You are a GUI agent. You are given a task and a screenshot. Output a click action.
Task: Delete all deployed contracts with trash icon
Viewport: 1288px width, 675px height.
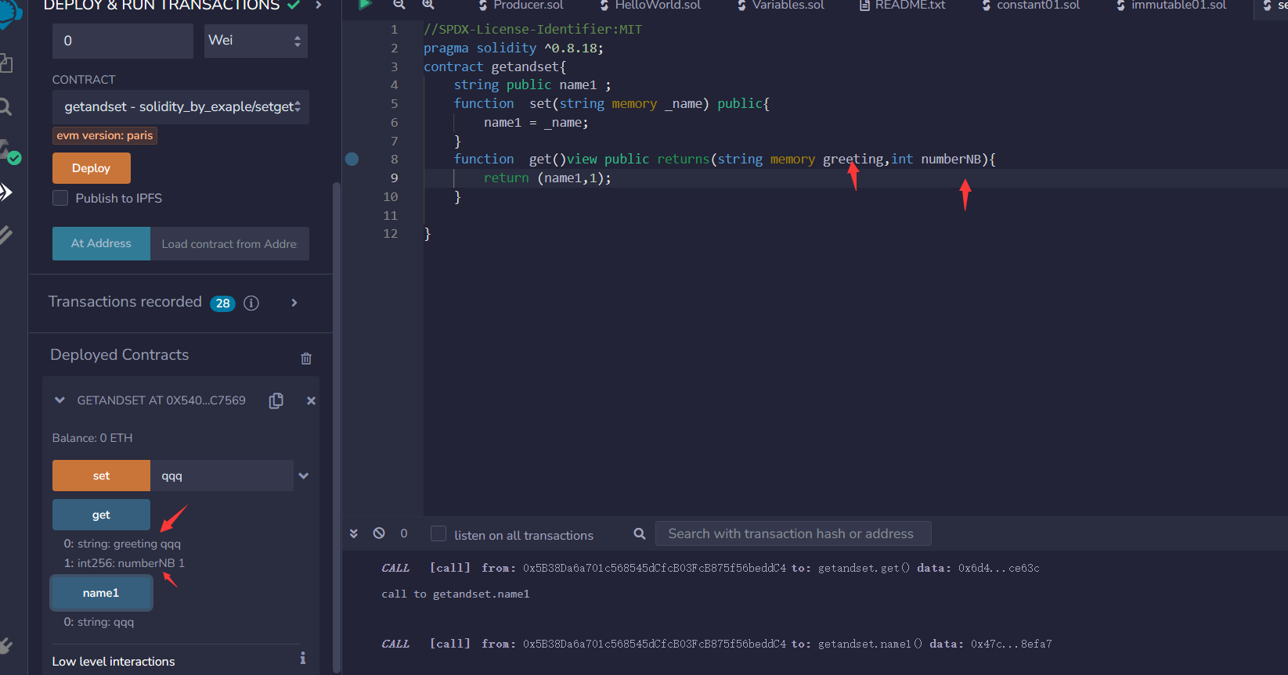(306, 358)
